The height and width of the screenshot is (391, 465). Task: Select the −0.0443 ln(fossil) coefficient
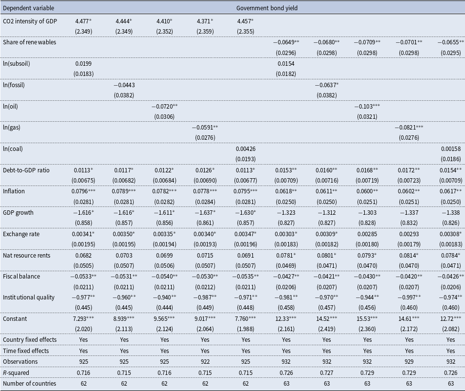coord(124,85)
